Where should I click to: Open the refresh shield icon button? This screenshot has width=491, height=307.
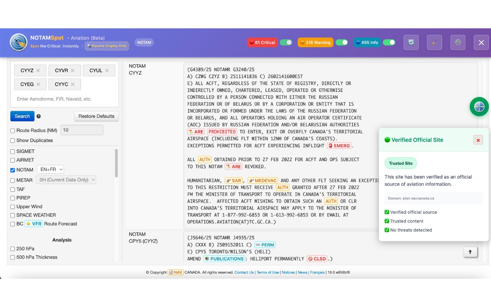[x=411, y=43]
